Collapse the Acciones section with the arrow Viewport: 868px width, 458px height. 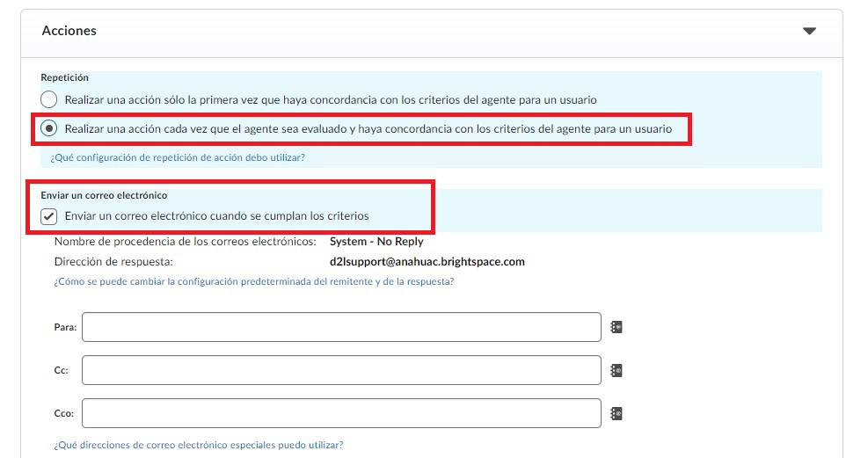click(x=809, y=32)
